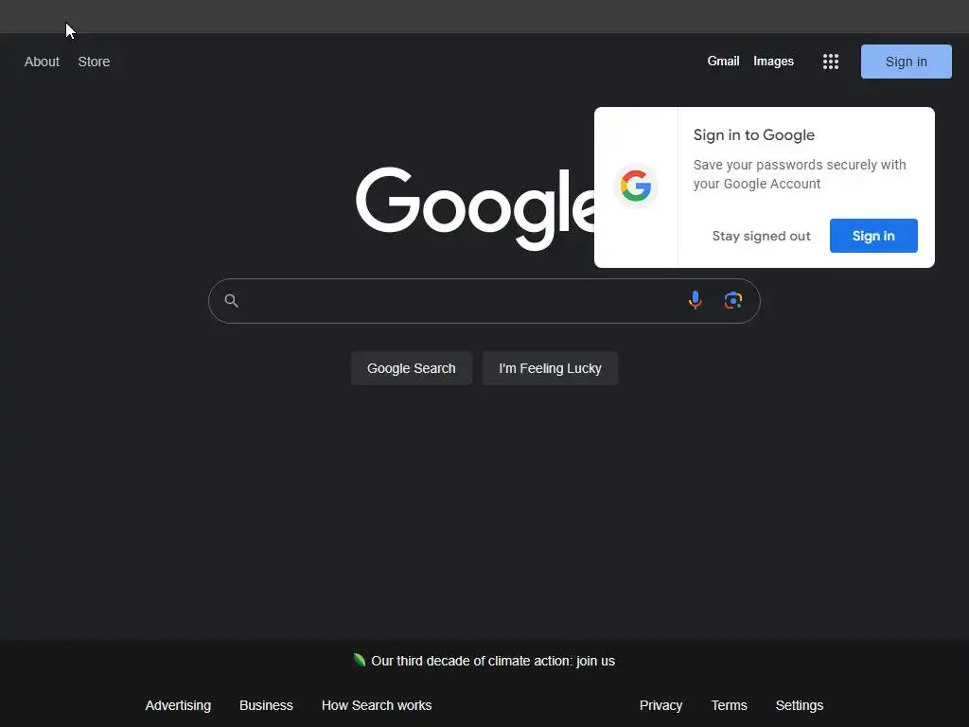This screenshot has width=969, height=727.
Task: Click the top-right Sign in button
Action: coord(906,62)
